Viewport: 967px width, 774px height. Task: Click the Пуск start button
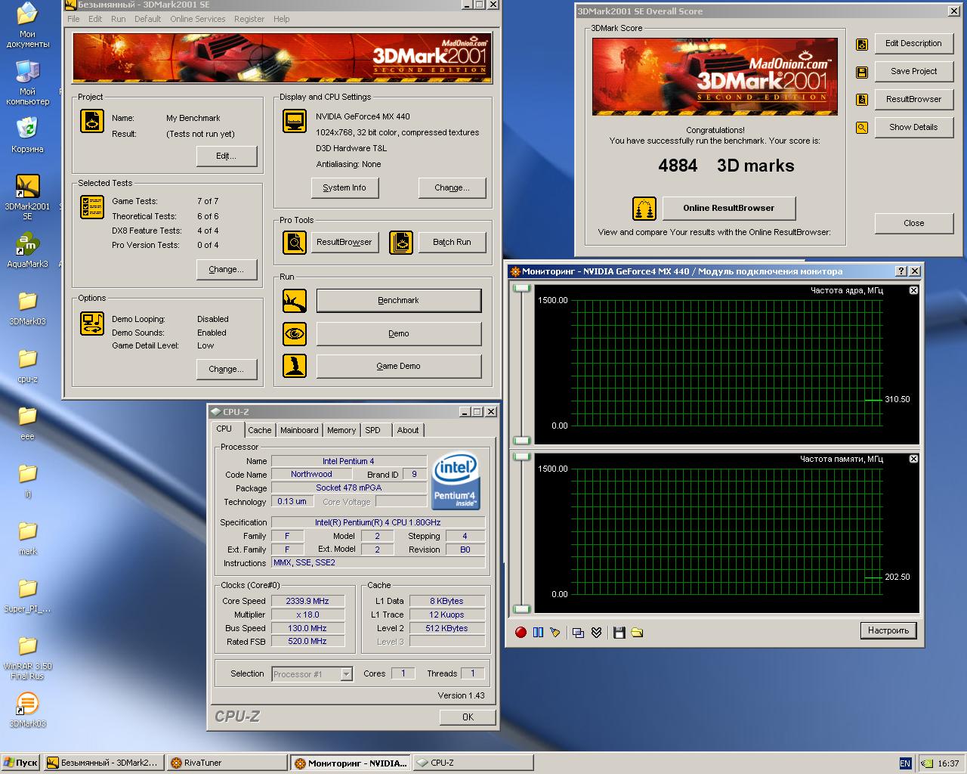[20, 763]
